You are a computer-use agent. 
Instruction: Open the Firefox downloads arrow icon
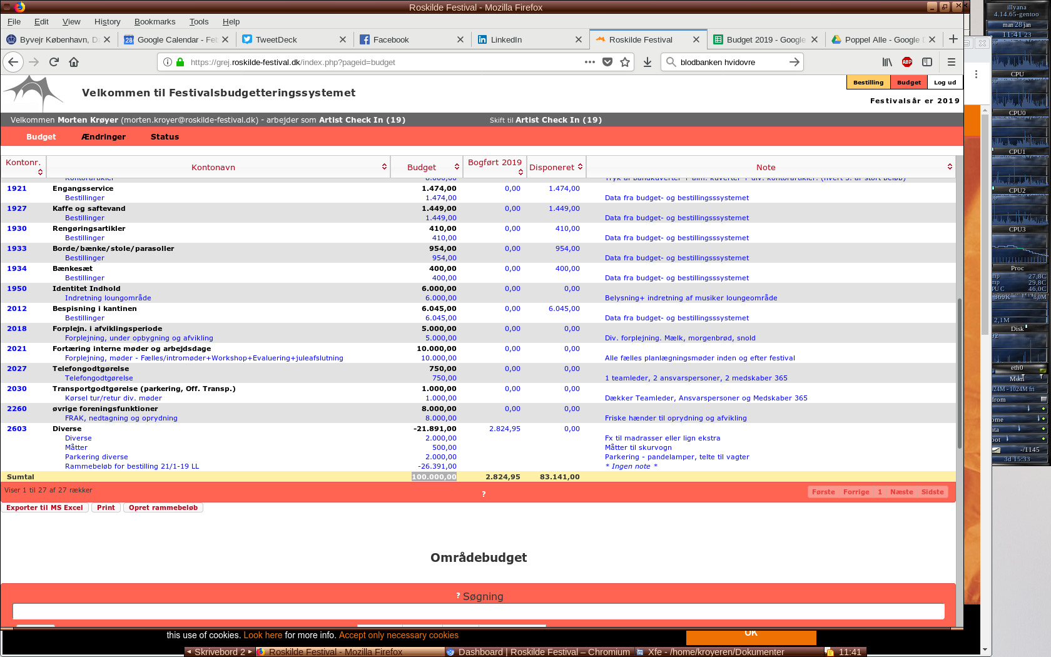click(x=647, y=62)
